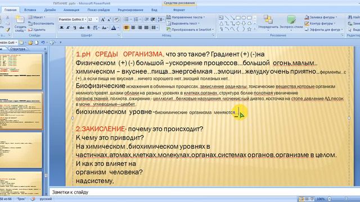Select the down block arrow shape
The image size is (360, 202).
coord(244,24)
